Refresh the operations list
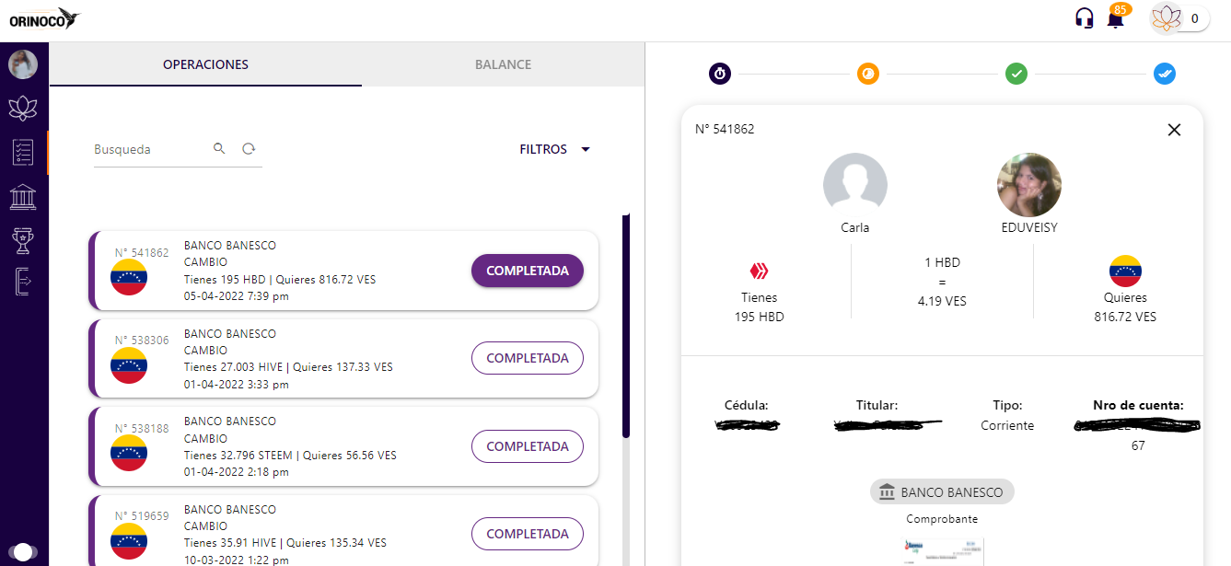Screen dimensions: 1231x566 pos(249,148)
